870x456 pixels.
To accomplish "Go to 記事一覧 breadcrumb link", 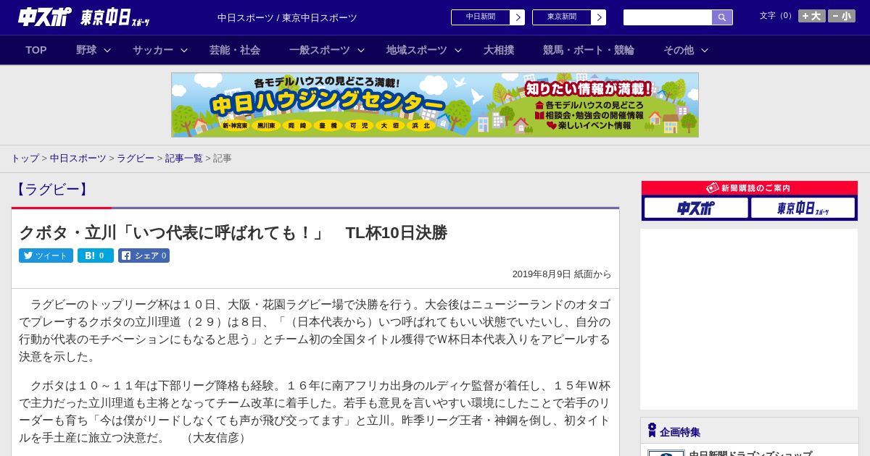I will [183, 158].
